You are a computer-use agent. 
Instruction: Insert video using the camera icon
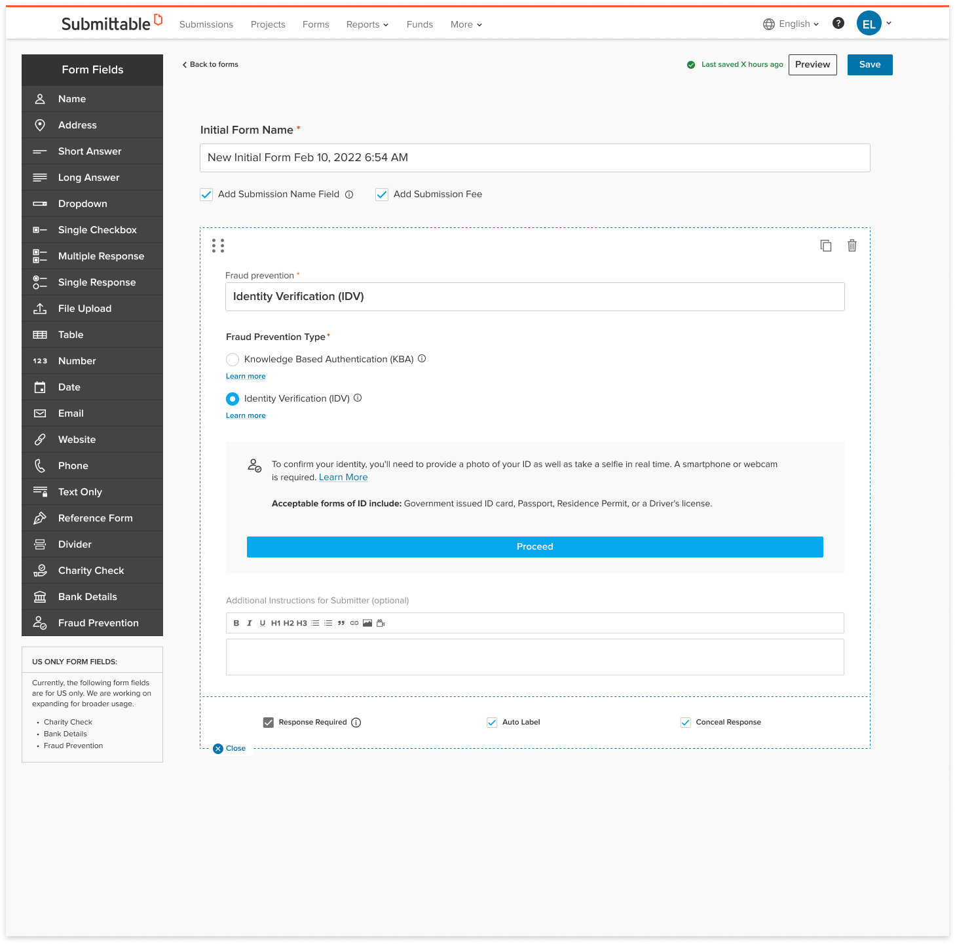(x=381, y=623)
